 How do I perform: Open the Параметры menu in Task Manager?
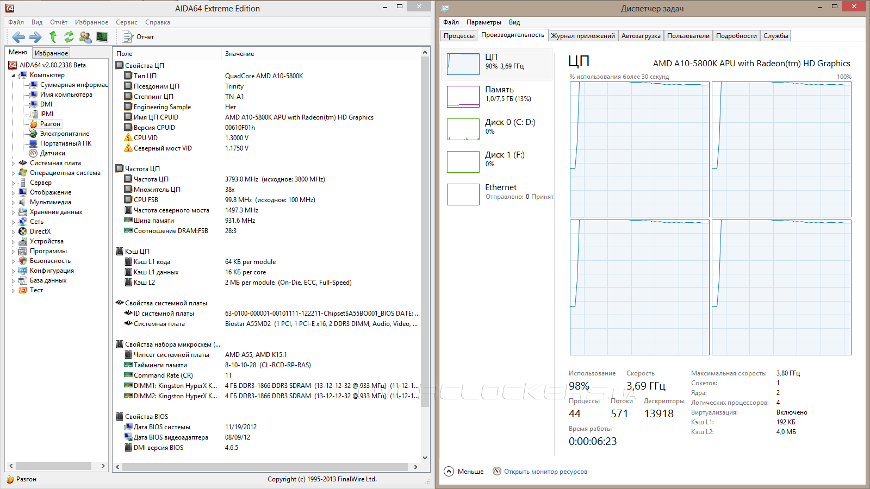tap(484, 22)
